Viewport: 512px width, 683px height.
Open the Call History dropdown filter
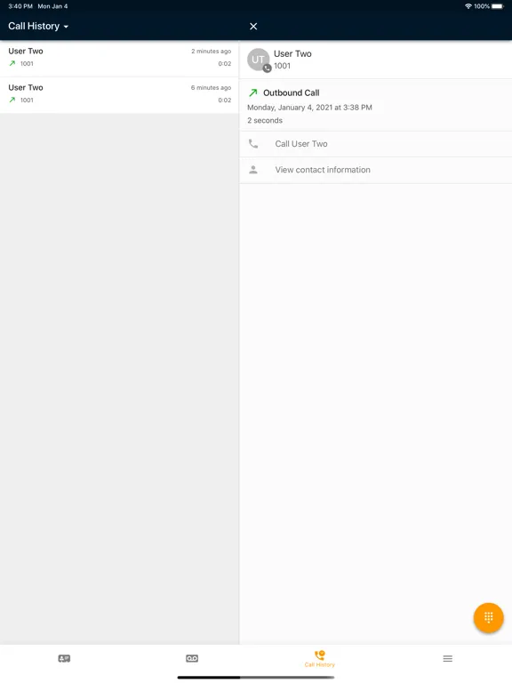tap(38, 26)
